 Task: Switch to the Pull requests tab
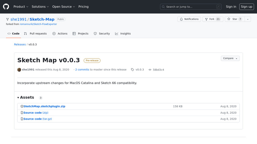coord(35,34)
